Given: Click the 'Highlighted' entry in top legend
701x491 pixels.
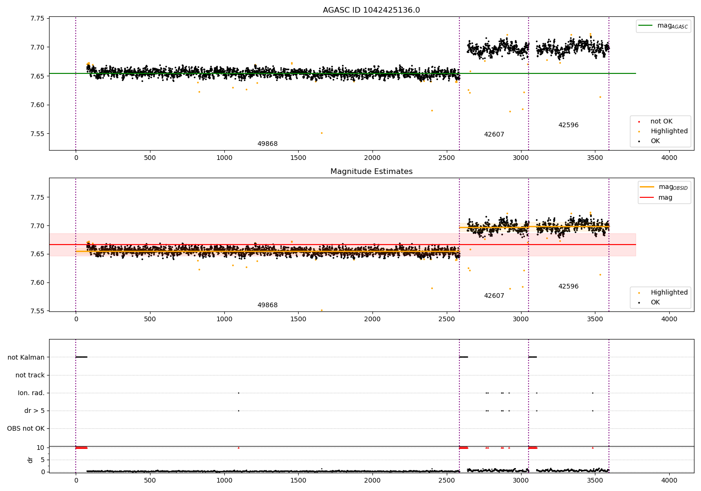Looking at the screenshot, I should [x=669, y=131].
